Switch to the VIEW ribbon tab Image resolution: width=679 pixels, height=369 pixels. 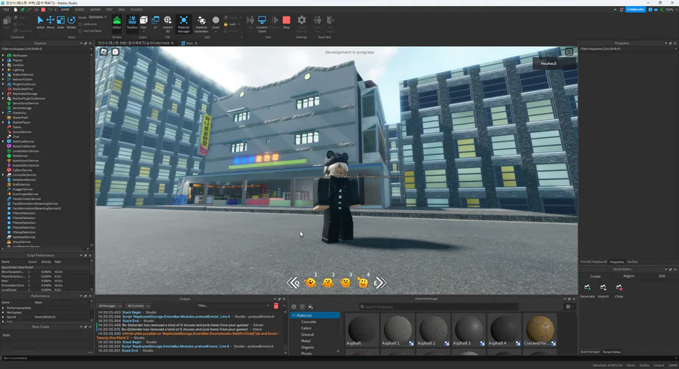coord(121,10)
